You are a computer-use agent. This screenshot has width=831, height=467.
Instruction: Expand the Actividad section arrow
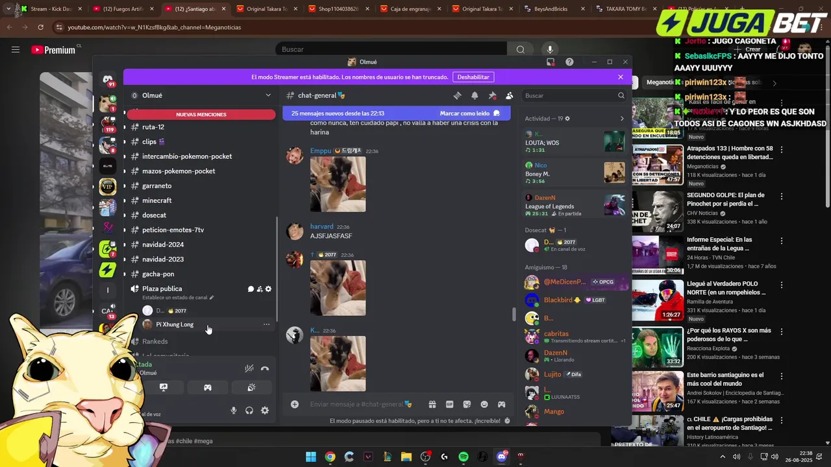(x=622, y=119)
